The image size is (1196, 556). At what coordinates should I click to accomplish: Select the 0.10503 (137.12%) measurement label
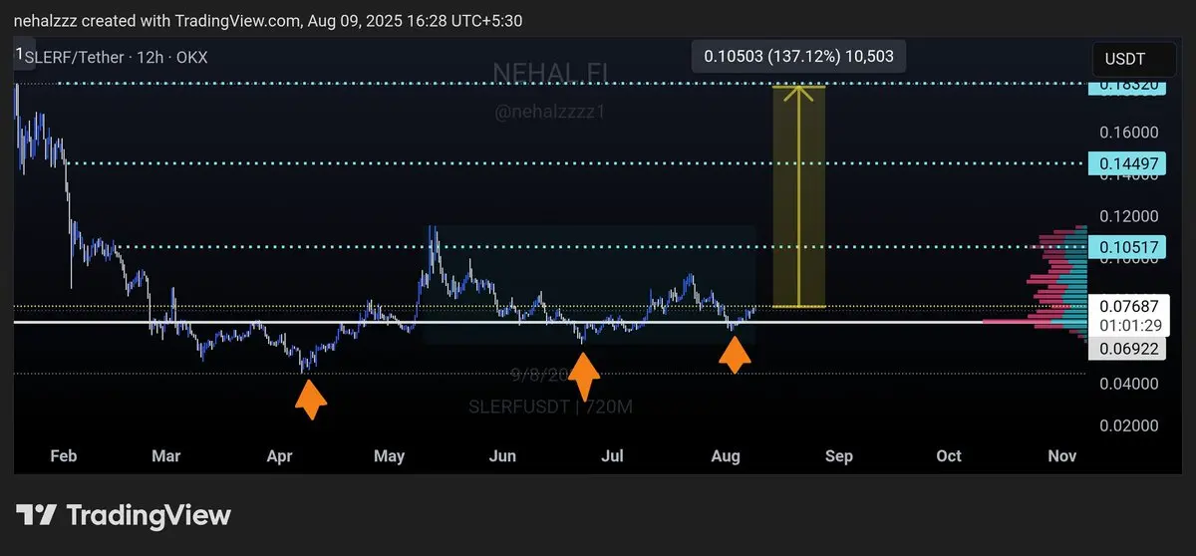click(x=799, y=57)
